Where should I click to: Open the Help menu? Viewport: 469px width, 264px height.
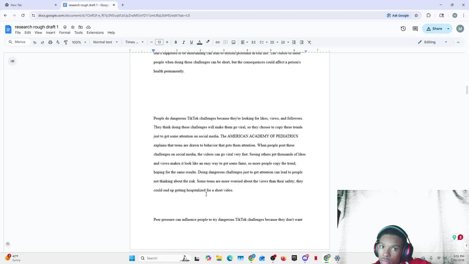click(x=111, y=33)
